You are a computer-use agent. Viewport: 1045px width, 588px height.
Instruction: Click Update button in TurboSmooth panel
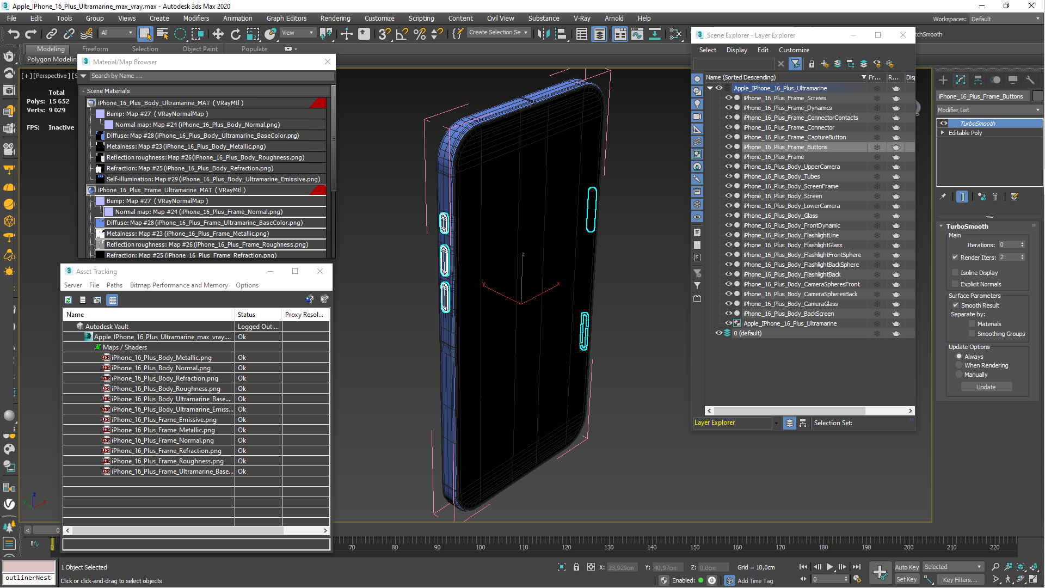(986, 387)
